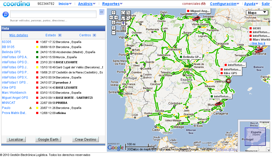
Task: Click the vehicle arrow icon at Valencia
Action: click(x=229, y=81)
